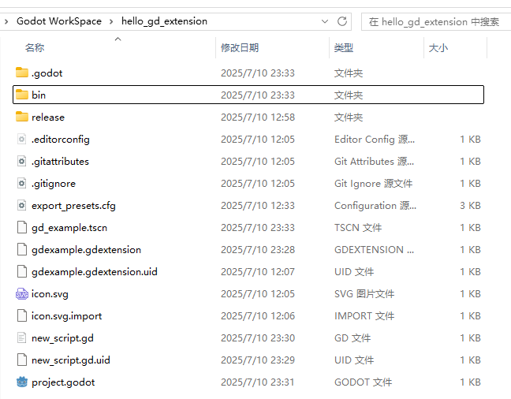
Task: Sort by the 大小 column header
Action: tap(438, 48)
